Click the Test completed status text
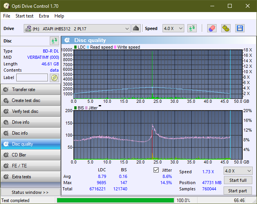 16,200
